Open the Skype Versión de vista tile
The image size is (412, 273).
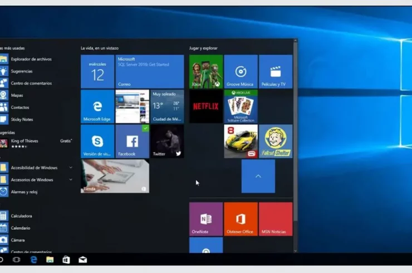[97, 141]
